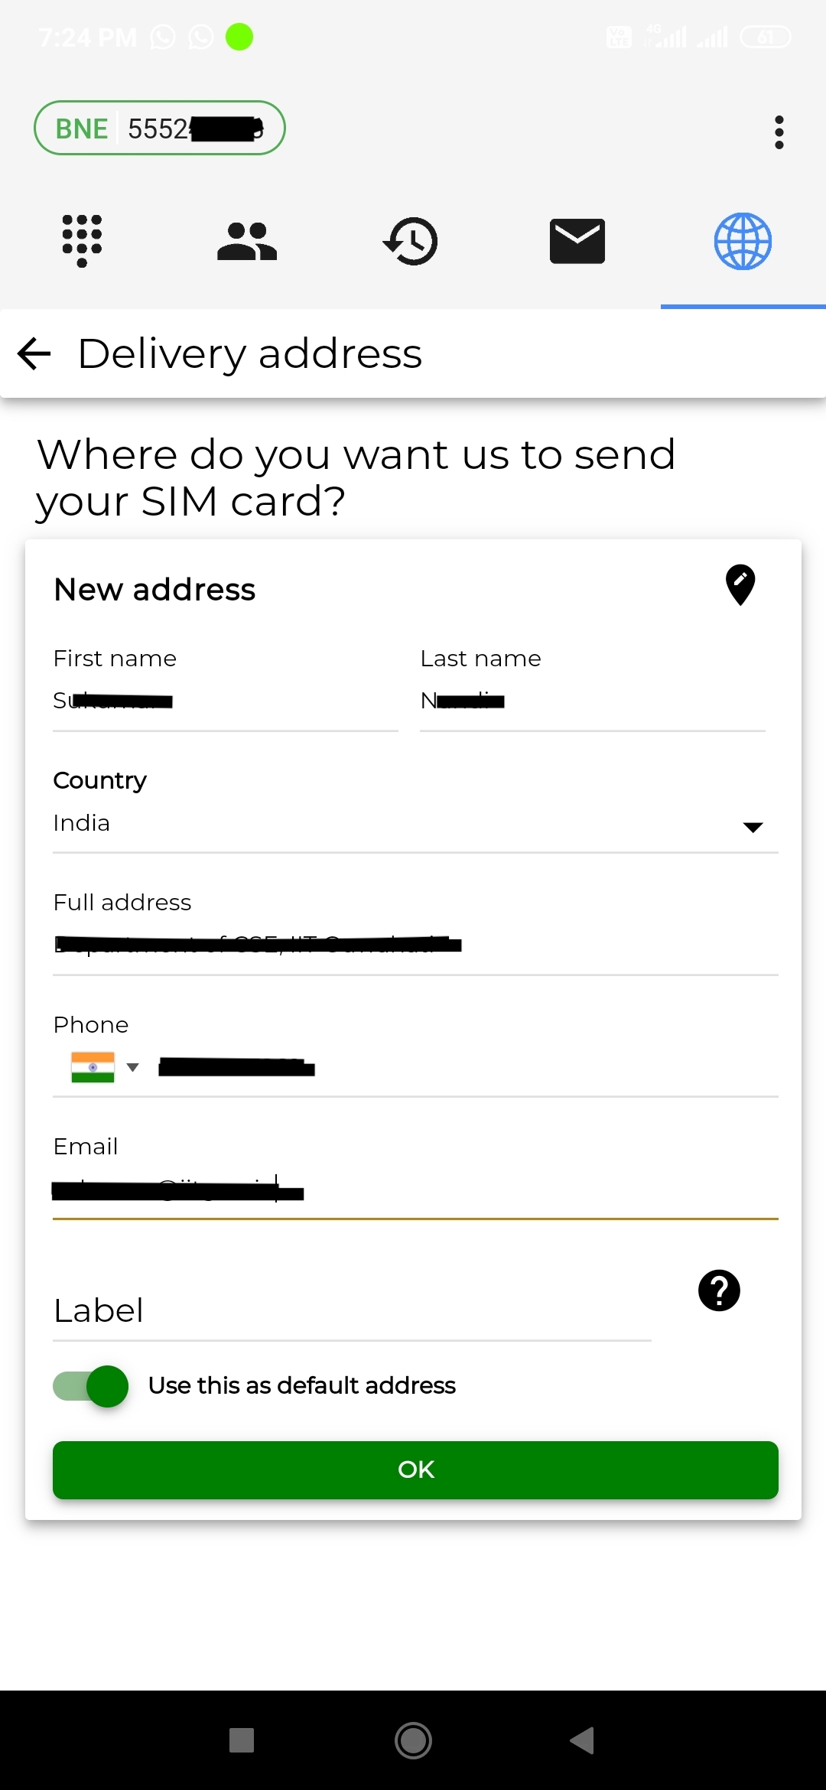
Task: Open the dialpad keypad
Action: pos(83,240)
